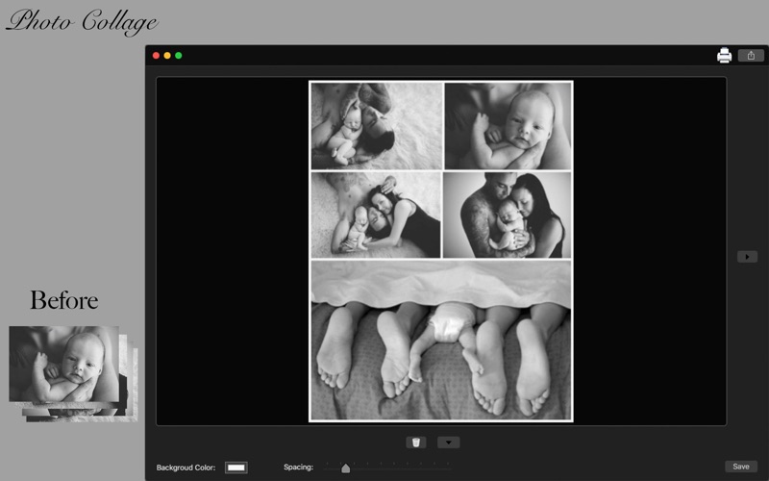Click the trash delete icon below collage
Screen dimensions: 769x481
[416, 443]
